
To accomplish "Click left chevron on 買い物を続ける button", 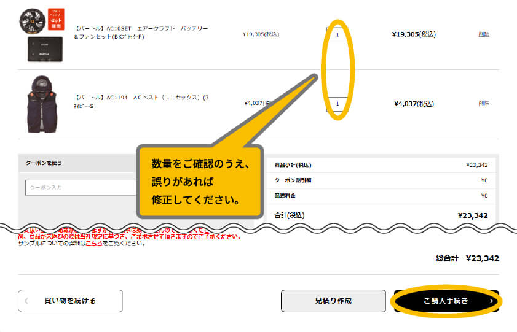I will pos(26,301).
